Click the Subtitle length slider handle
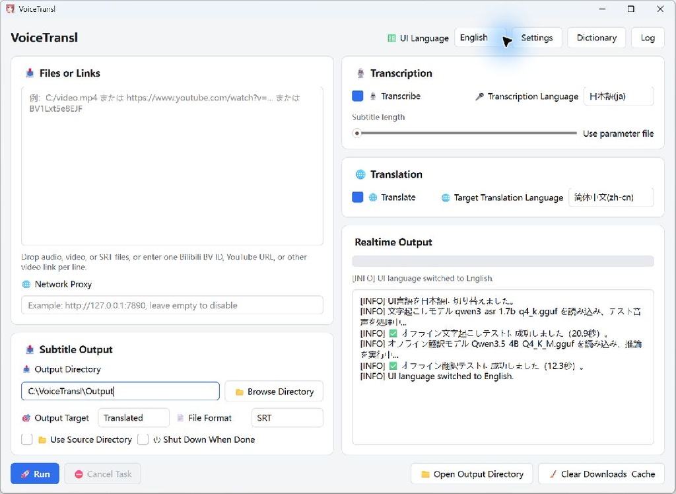 tap(356, 133)
